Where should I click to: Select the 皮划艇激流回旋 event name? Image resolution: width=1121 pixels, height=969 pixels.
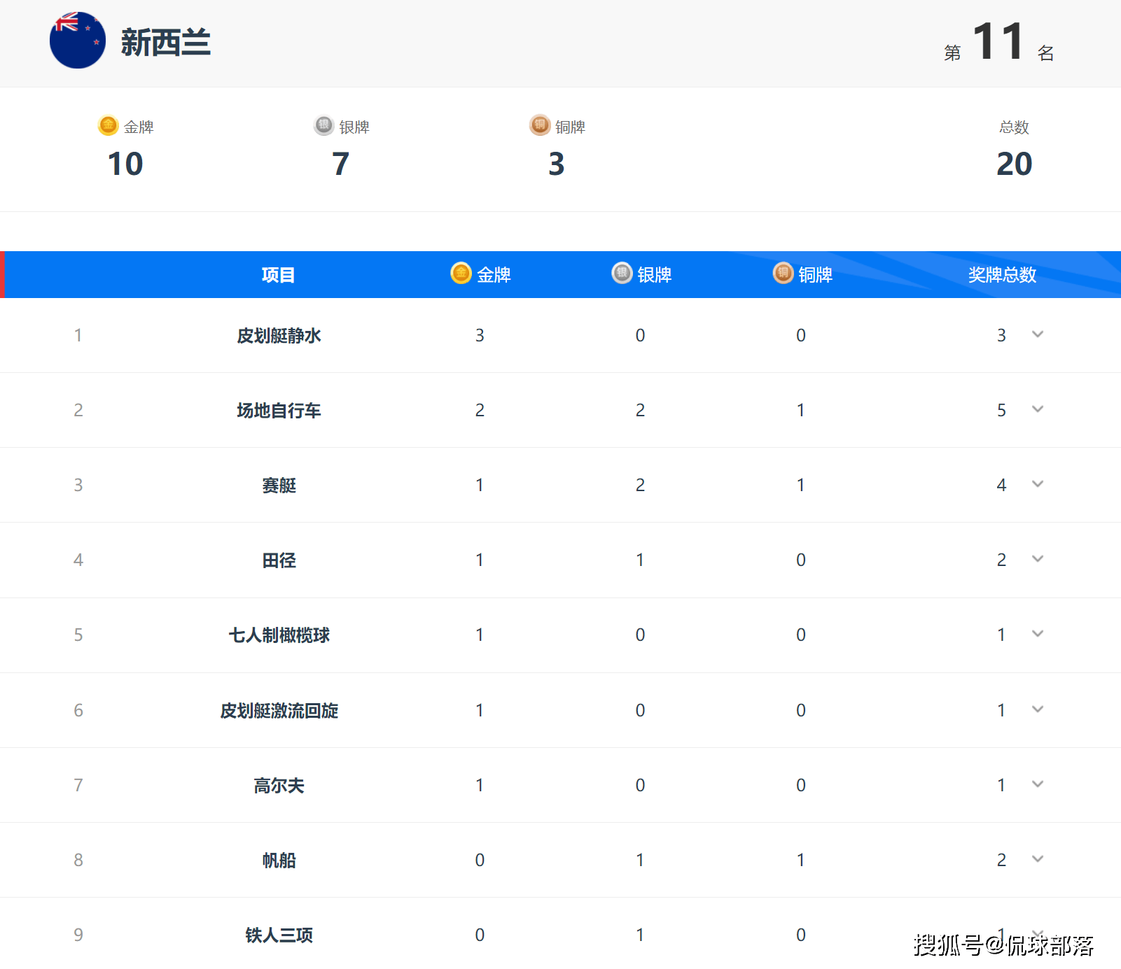point(279,711)
